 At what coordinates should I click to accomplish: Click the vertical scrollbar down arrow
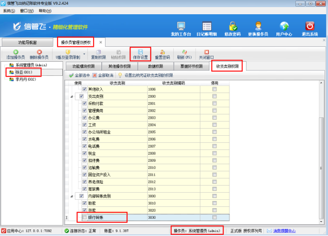pyautogui.click(x=321, y=222)
